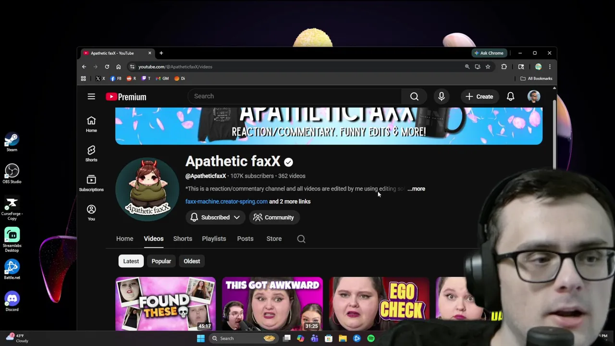Image resolution: width=615 pixels, height=346 pixels.
Task: Select the channel Videos tab
Action: click(x=154, y=239)
